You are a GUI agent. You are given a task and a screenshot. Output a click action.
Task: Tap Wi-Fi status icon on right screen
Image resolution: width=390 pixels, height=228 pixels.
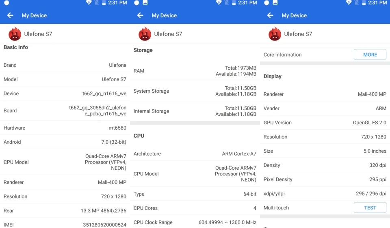pos(349,2)
